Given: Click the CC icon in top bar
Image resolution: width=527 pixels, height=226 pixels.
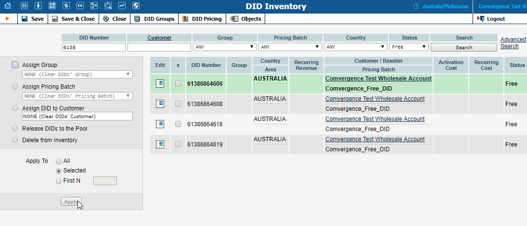Looking at the screenshot, I should point(80,6).
